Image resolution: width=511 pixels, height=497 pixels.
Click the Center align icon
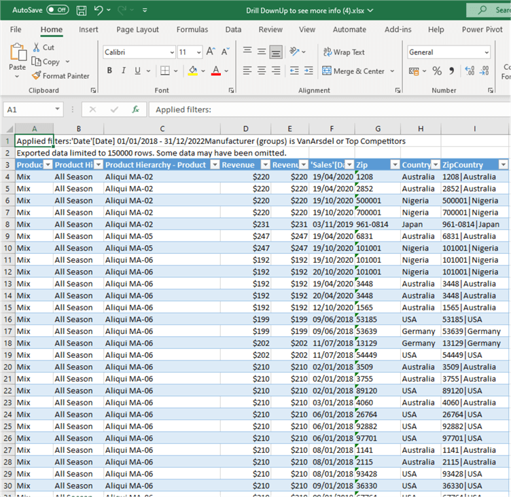261,71
